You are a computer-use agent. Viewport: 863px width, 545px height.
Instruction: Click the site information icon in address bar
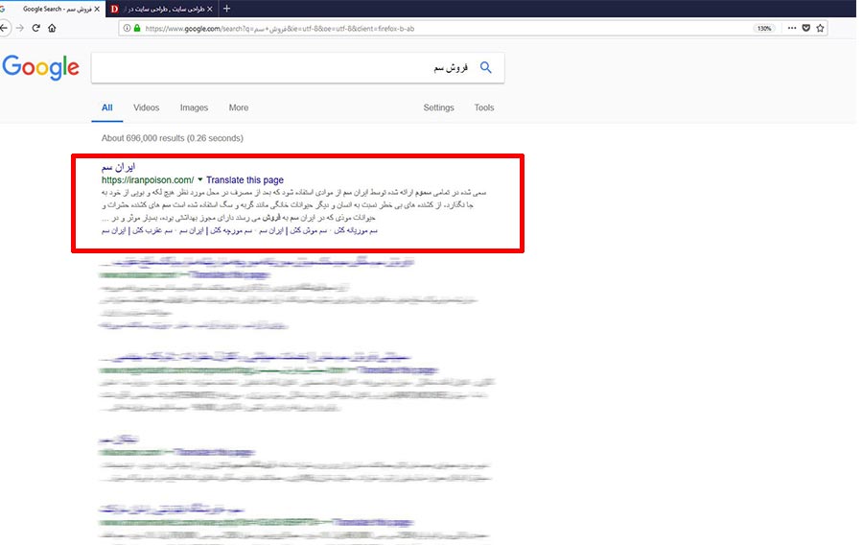coord(127,28)
